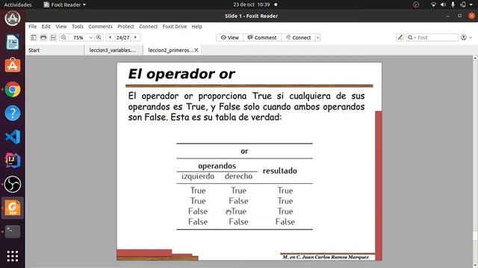Screen dimensions: 478x268
Task: Open OBS Studio from dock
Action: (x=13, y=184)
